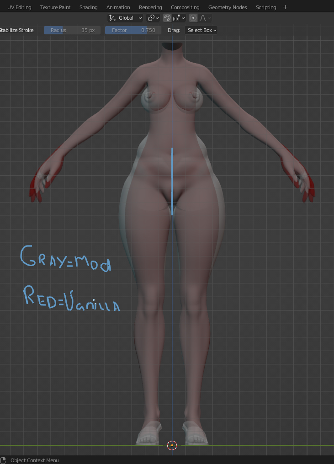Open the Animation workspace tab
Image resolution: width=334 pixels, height=464 pixels.
pos(118,7)
